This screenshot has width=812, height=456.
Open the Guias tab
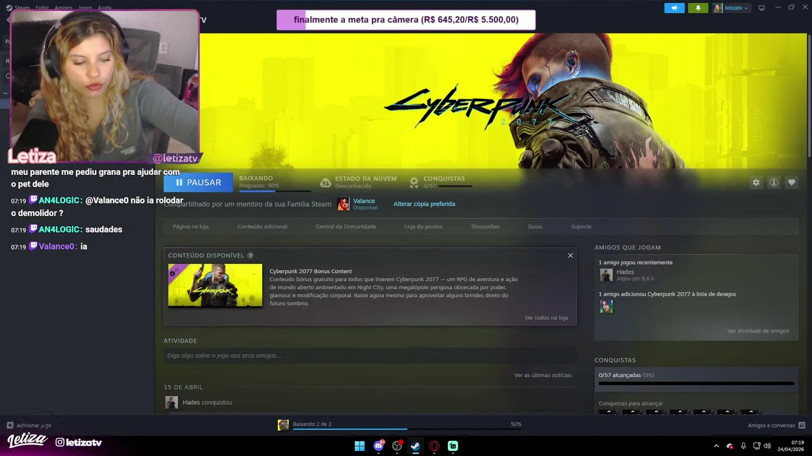point(535,226)
